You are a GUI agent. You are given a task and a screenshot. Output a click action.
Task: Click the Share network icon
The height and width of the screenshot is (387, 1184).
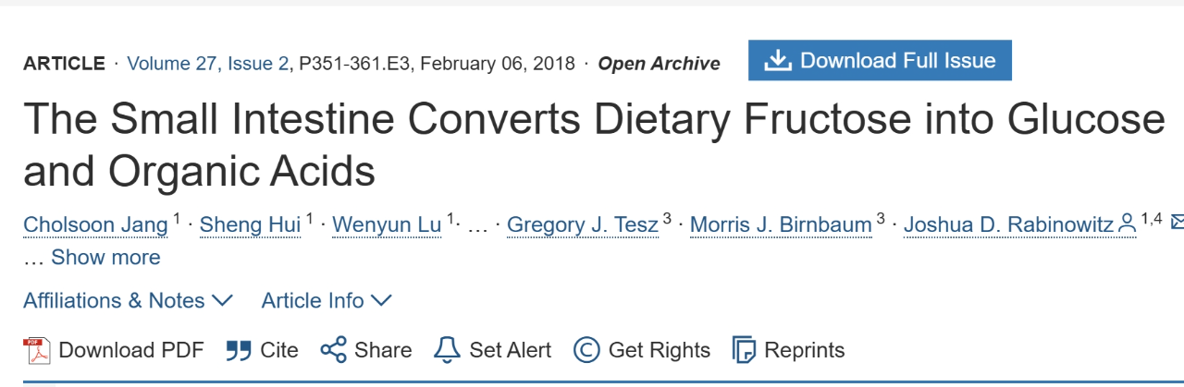point(333,350)
